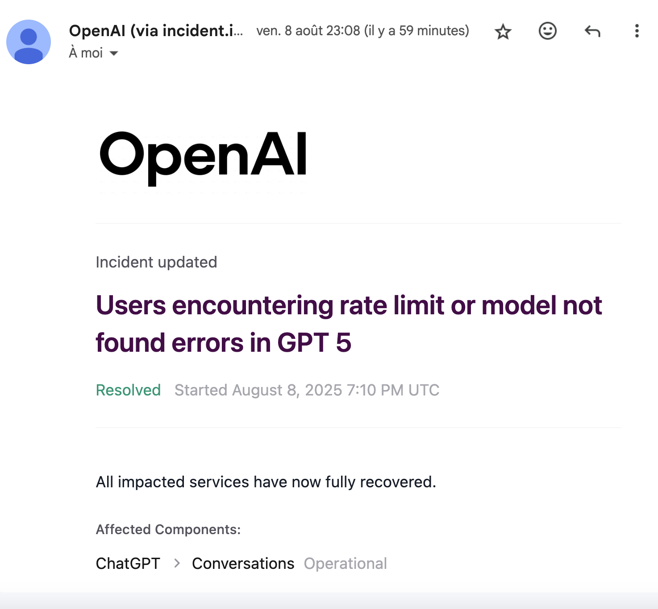Click the email timestamp ven. 8 août 23:08
This screenshot has height=609, width=658.
[308, 31]
